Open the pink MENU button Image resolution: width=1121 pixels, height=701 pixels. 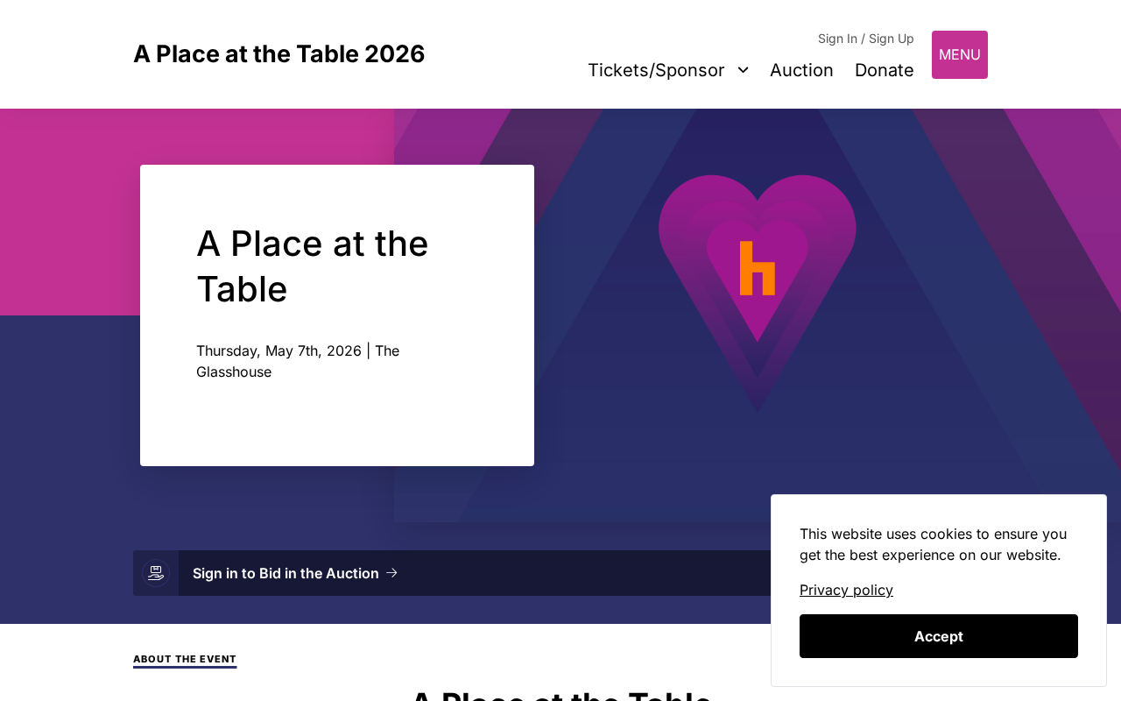960,54
